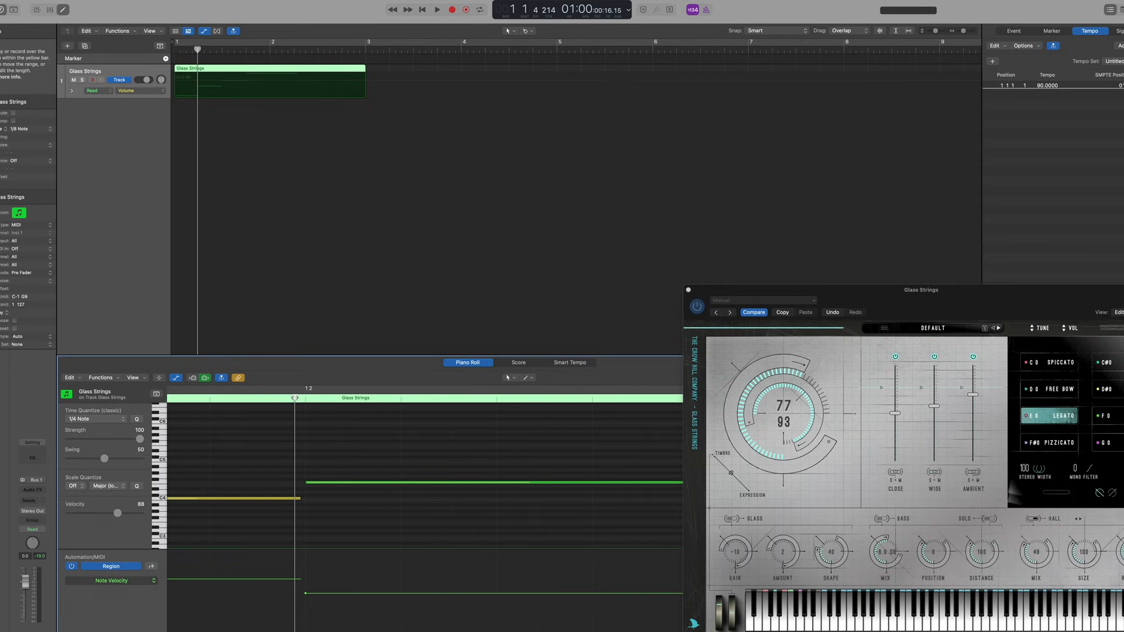Solo the Glass Strings track
Viewport: 1124px width, 632px height.
[x=81, y=80]
